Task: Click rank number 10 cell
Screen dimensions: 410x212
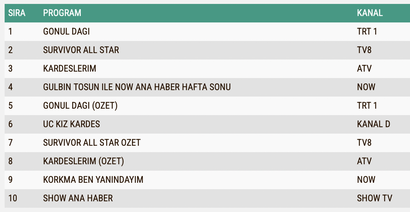Action: coord(12,198)
